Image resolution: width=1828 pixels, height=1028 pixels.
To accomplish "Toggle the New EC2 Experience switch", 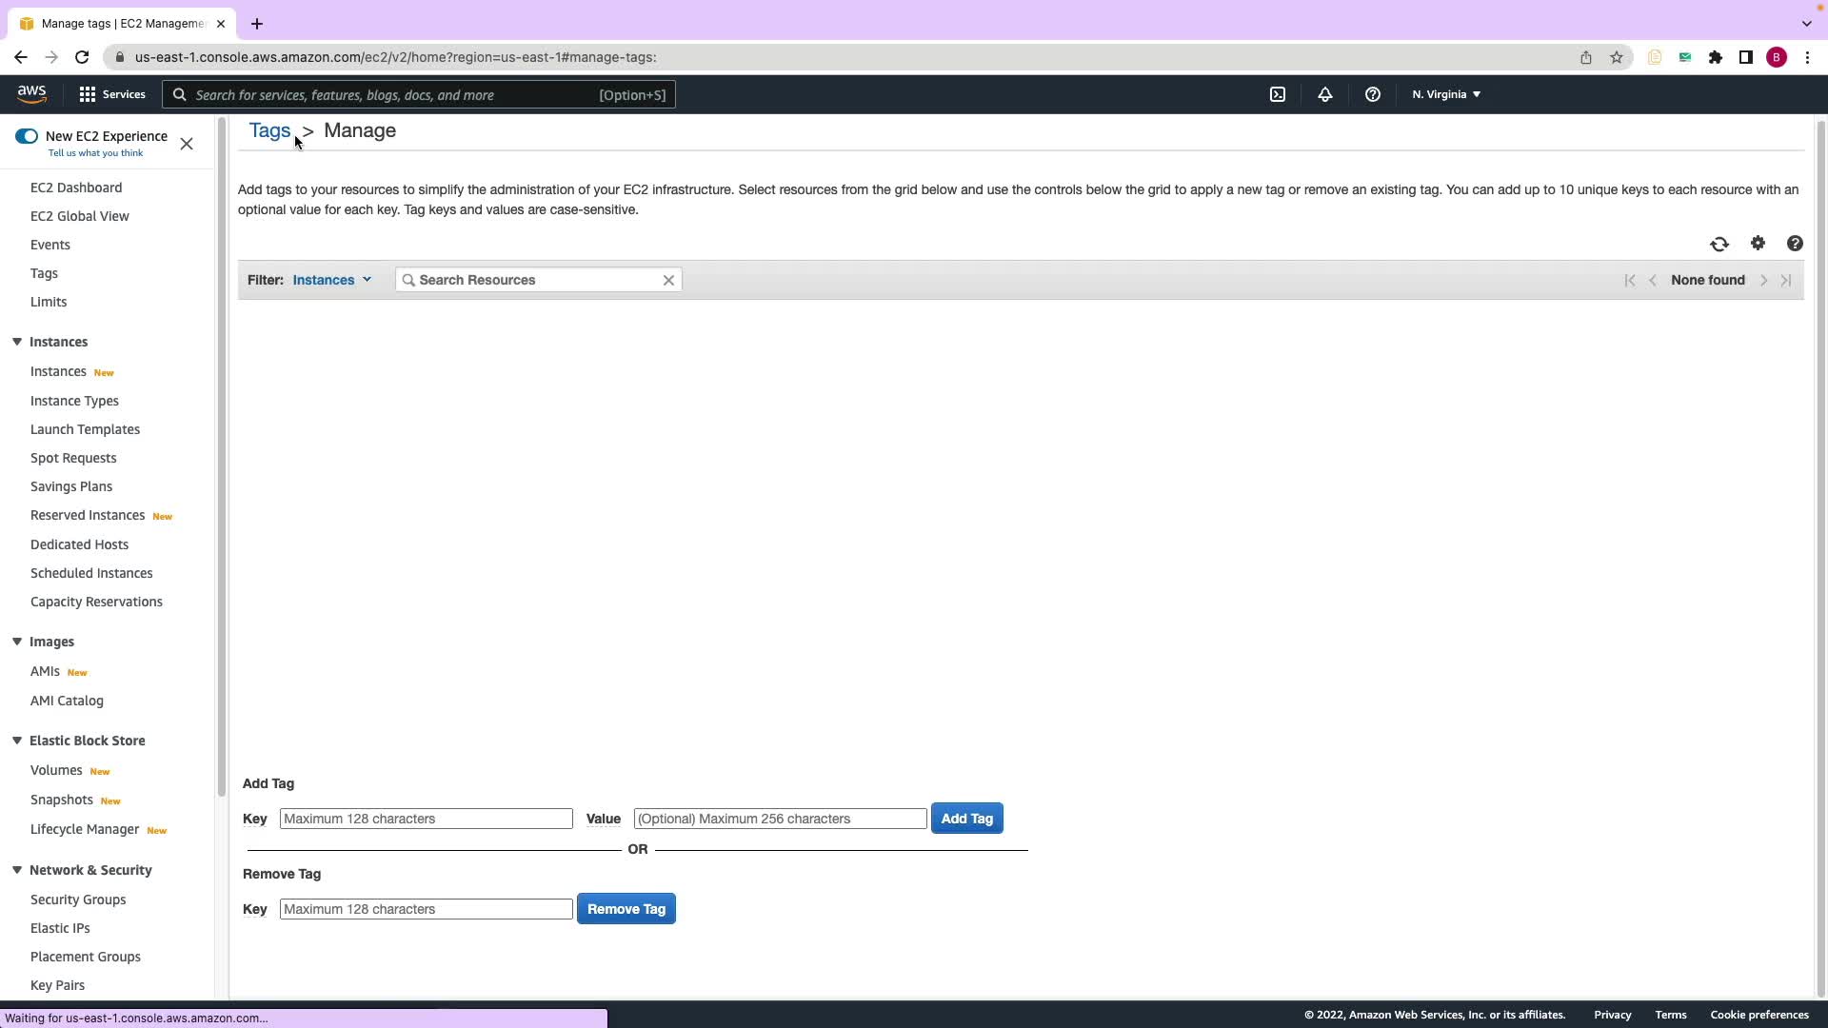I will 27,136.
